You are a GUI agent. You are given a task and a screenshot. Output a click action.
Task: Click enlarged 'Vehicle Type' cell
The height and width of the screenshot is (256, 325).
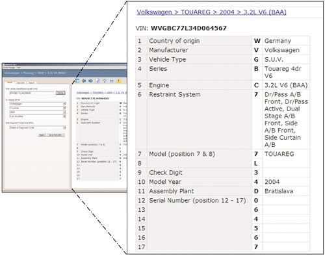tap(200, 59)
